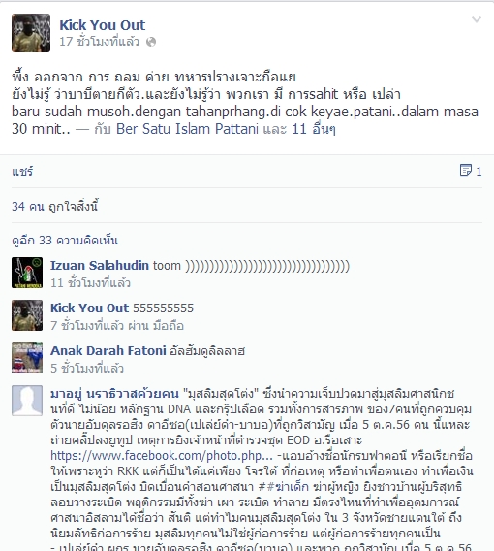The width and height of the screenshot is (494, 551).
Task: Open Anak Darah Fatoni's avatar
Action: (27, 358)
